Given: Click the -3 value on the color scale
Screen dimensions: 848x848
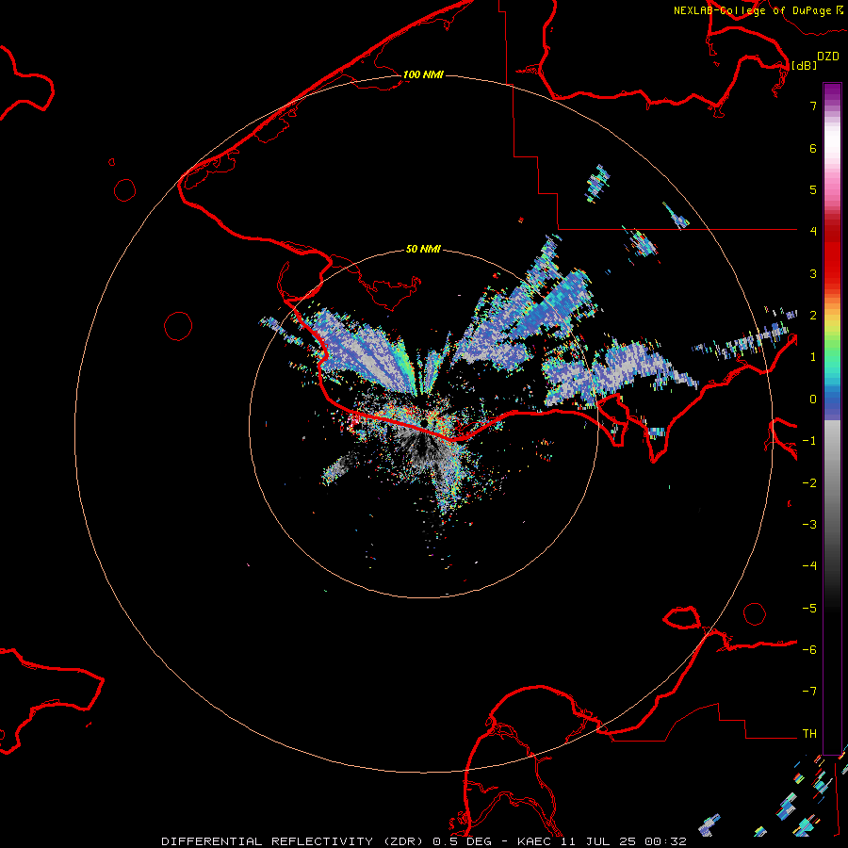Looking at the screenshot, I should click(809, 525).
